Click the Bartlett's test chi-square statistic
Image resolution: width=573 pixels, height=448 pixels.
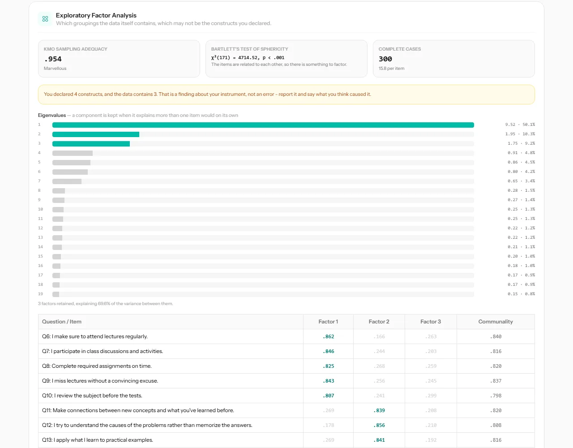point(248,58)
